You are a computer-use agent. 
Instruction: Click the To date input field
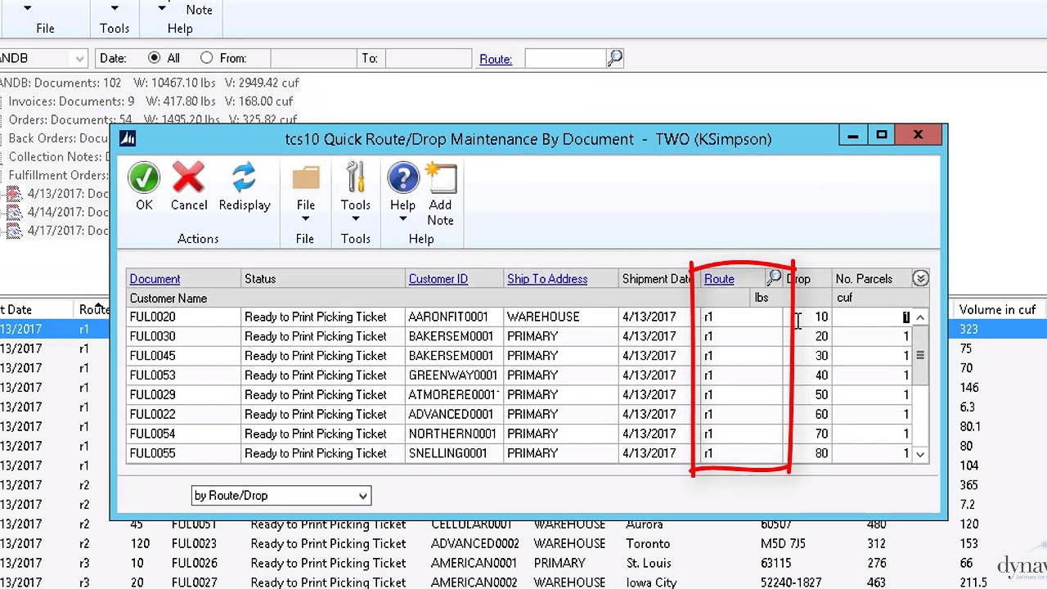click(x=428, y=58)
